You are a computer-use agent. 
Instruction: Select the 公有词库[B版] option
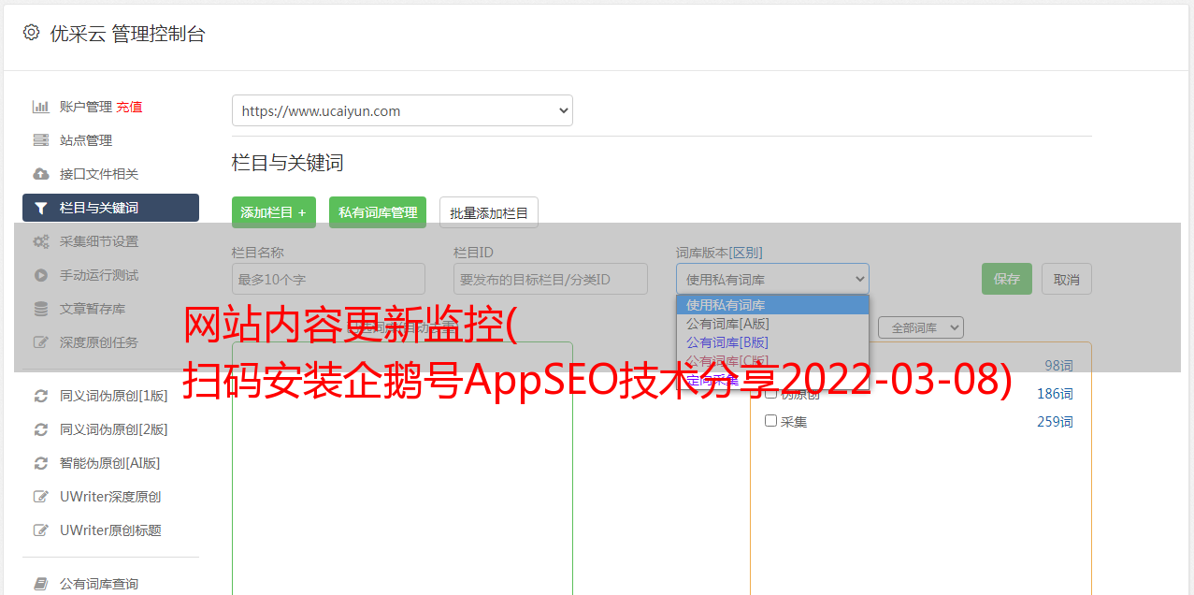coord(772,342)
